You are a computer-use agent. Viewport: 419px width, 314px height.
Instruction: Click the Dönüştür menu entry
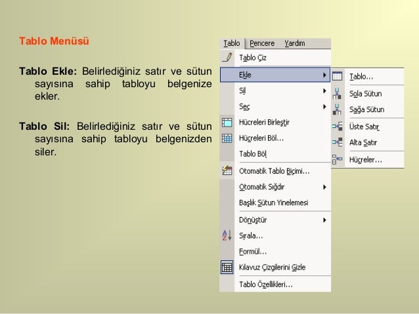[x=253, y=220]
